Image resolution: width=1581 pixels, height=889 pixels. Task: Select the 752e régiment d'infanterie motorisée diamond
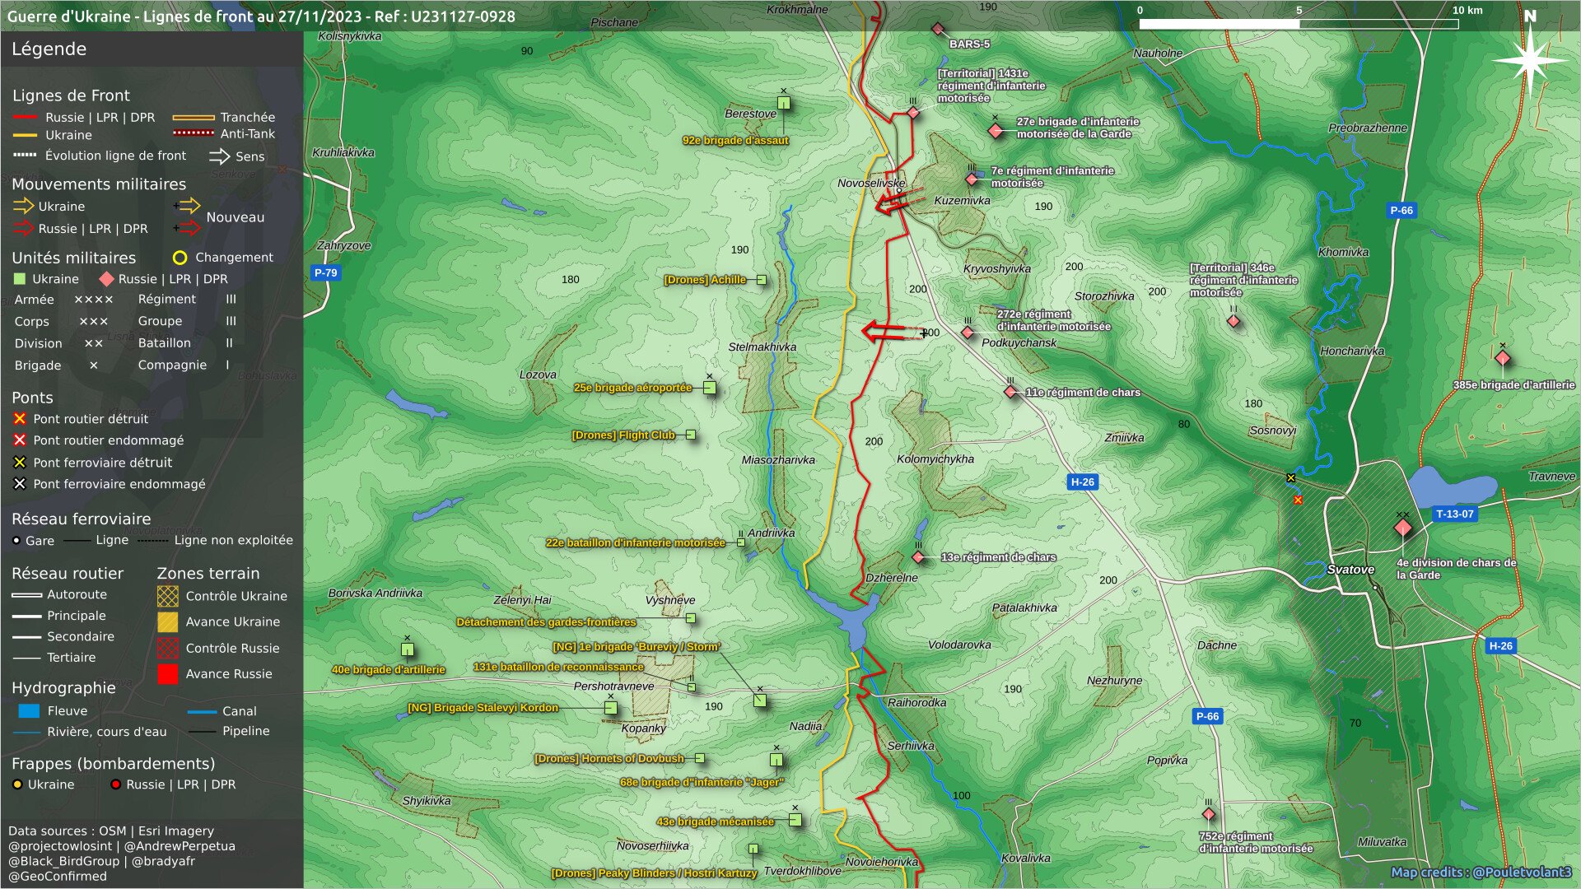point(1209,815)
